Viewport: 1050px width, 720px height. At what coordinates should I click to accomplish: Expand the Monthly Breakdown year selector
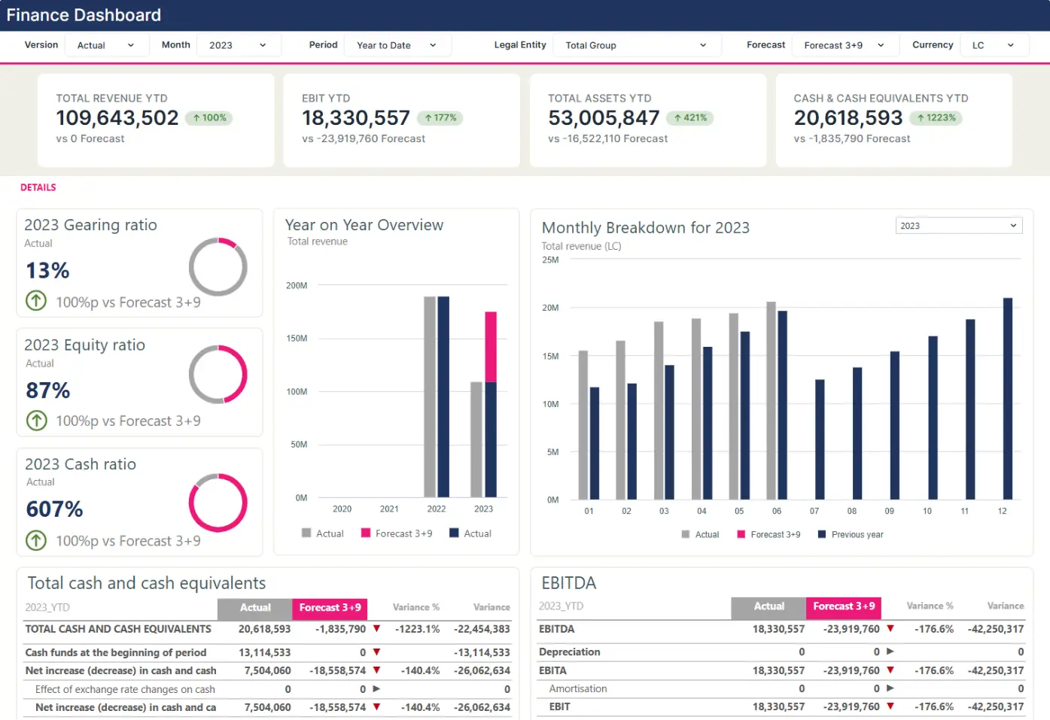(x=958, y=226)
